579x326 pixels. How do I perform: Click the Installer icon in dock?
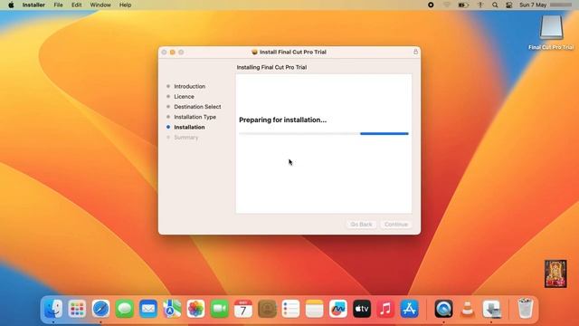click(491, 309)
